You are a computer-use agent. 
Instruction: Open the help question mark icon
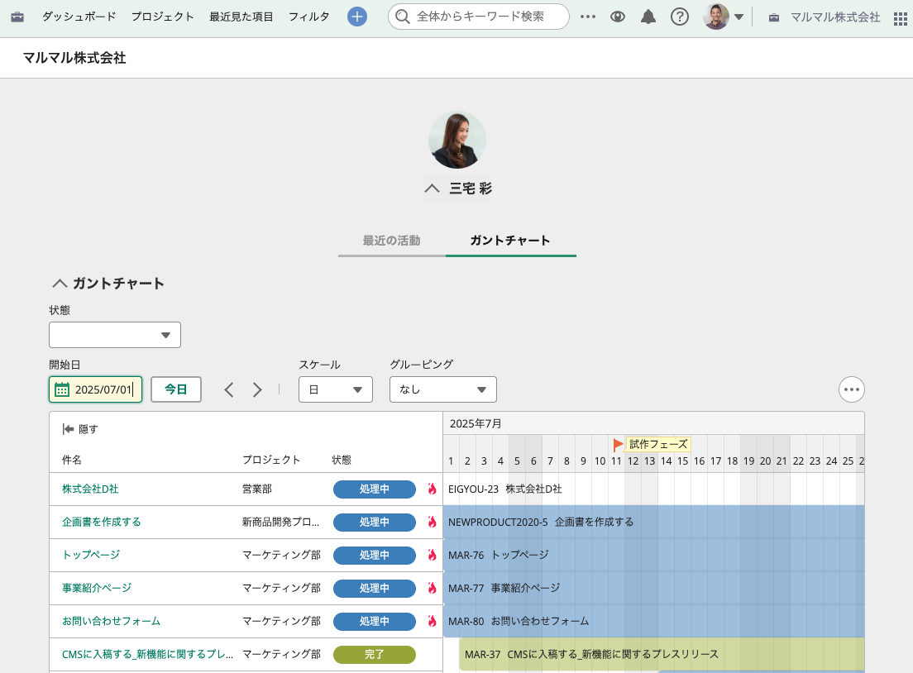click(x=680, y=17)
